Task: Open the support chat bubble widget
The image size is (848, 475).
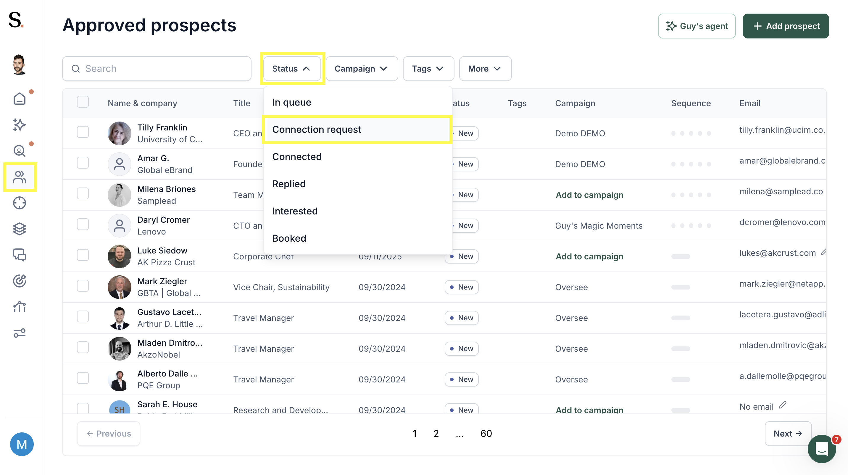Action: [822, 448]
